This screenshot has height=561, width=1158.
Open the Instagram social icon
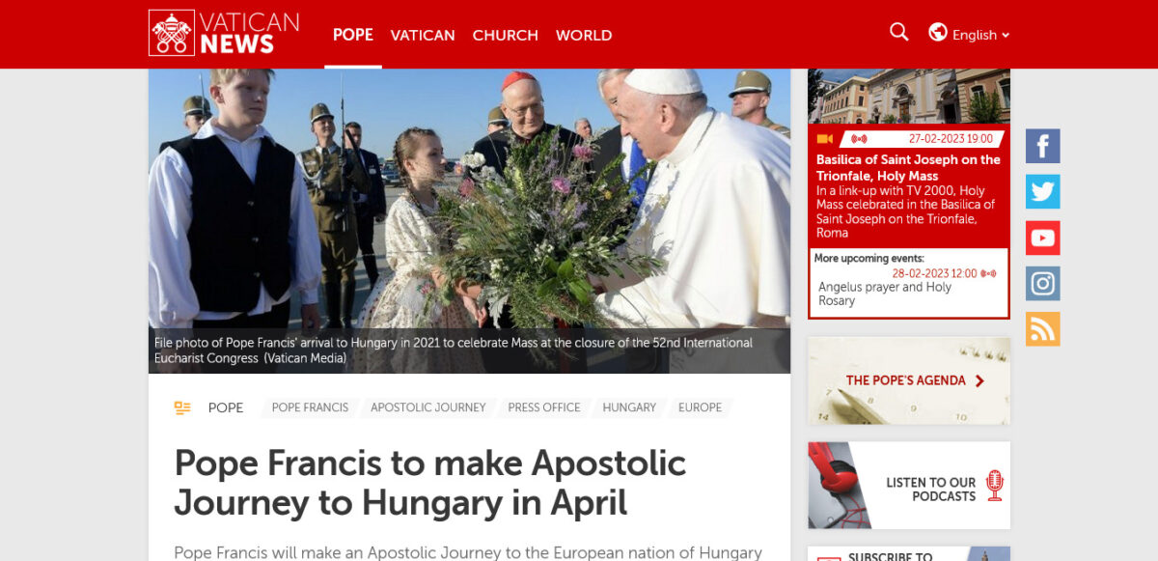(1043, 284)
